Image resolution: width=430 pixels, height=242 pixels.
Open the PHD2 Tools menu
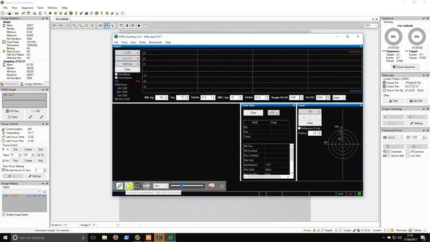(124, 42)
